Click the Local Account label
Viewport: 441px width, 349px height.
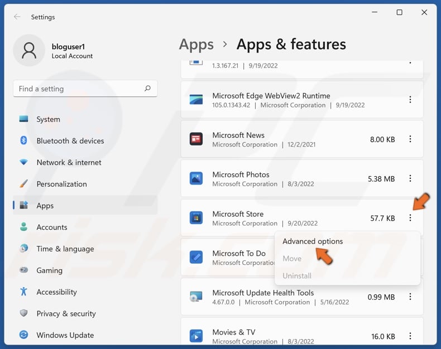pyautogui.click(x=72, y=56)
